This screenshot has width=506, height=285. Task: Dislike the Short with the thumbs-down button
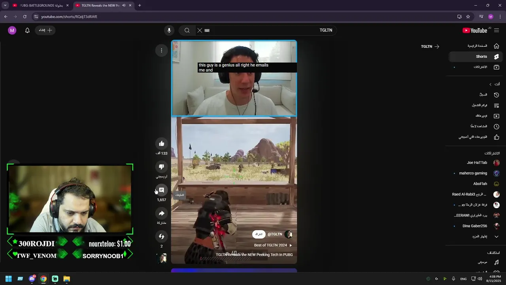[x=161, y=167]
